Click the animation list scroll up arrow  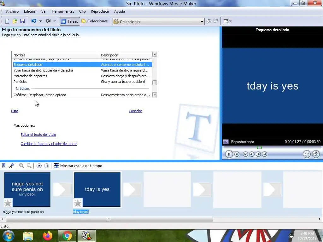click(155, 54)
